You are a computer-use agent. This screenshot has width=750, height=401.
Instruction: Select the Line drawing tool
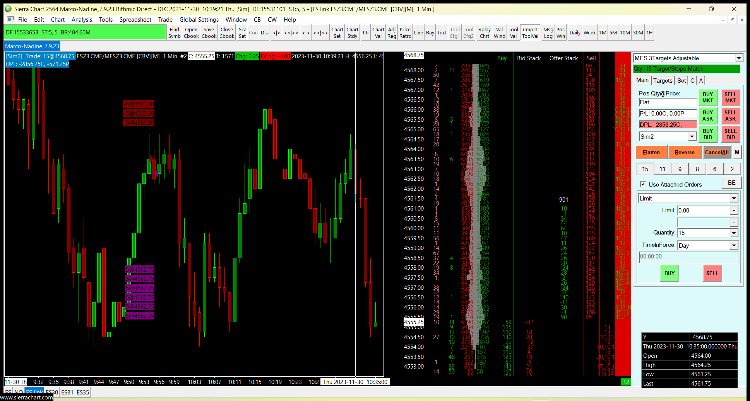click(418, 33)
